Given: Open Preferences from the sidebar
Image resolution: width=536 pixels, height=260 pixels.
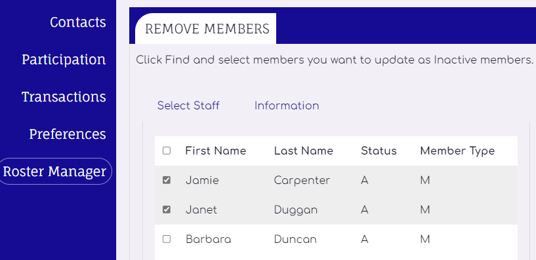Looking at the screenshot, I should pyautogui.click(x=68, y=134).
